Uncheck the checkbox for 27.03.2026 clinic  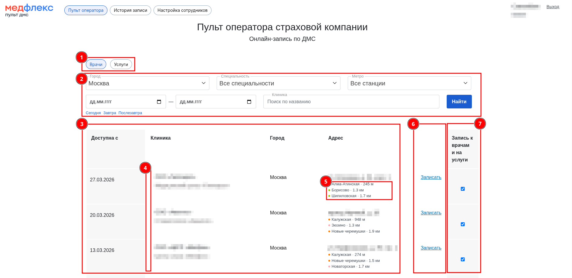pyautogui.click(x=463, y=189)
